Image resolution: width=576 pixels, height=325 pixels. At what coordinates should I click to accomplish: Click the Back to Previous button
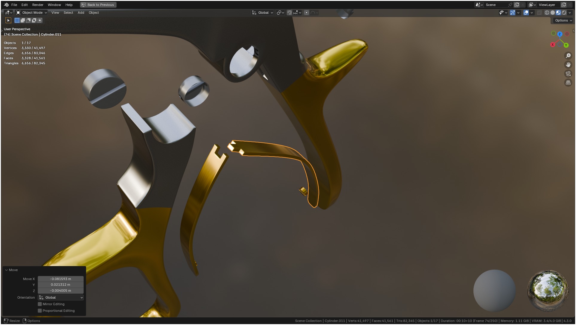[98, 5]
